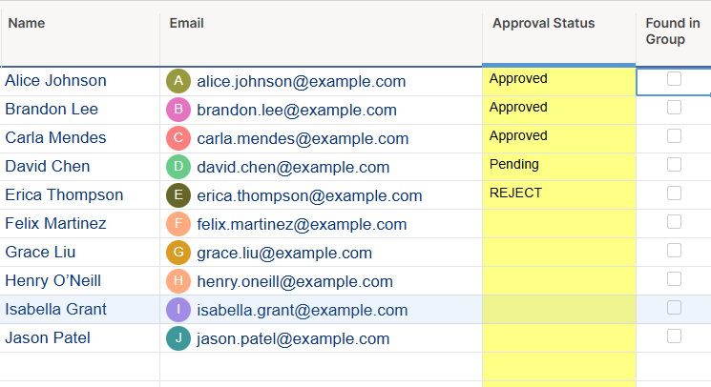Image resolution: width=711 pixels, height=387 pixels.
Task: Click Felix Martinez's orange F avatar
Action: tap(178, 224)
